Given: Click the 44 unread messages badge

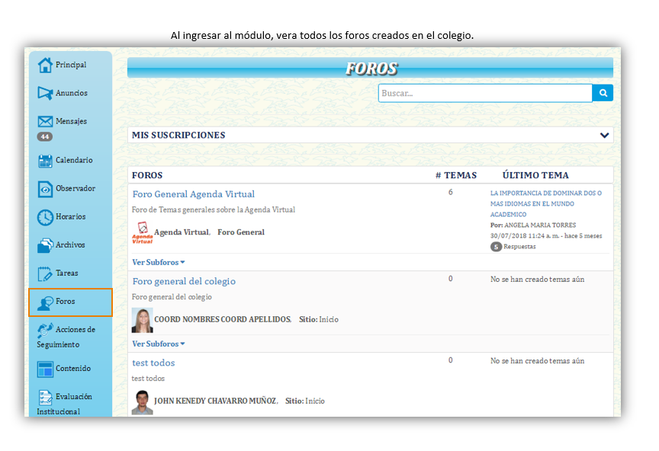Looking at the screenshot, I should pyautogui.click(x=44, y=136).
